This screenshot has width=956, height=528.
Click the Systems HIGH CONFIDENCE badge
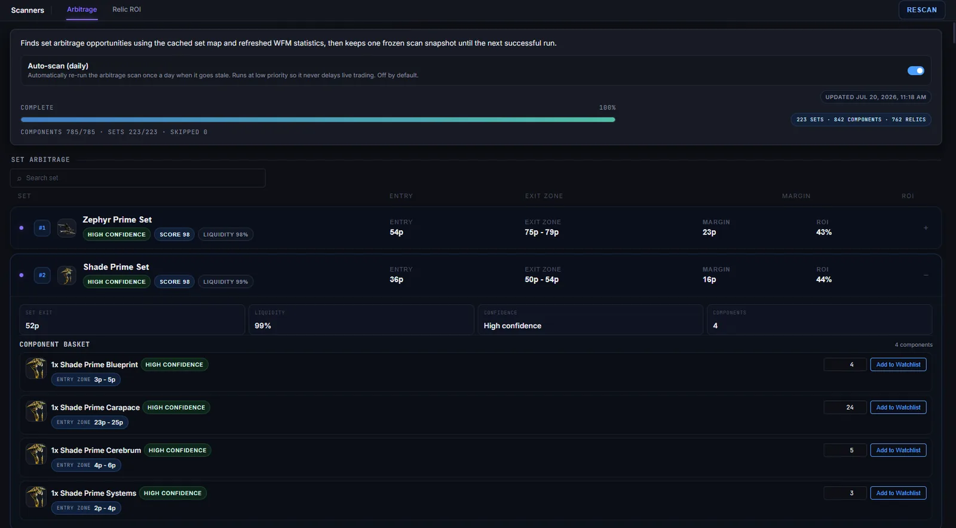[173, 493]
